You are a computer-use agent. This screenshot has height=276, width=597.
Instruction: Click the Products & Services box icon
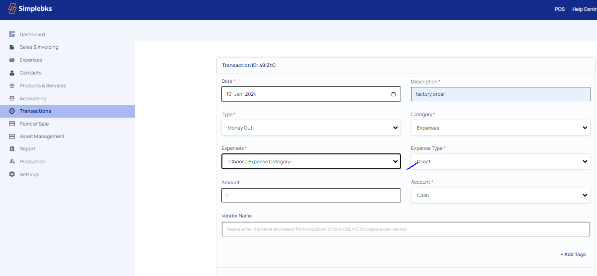point(12,86)
